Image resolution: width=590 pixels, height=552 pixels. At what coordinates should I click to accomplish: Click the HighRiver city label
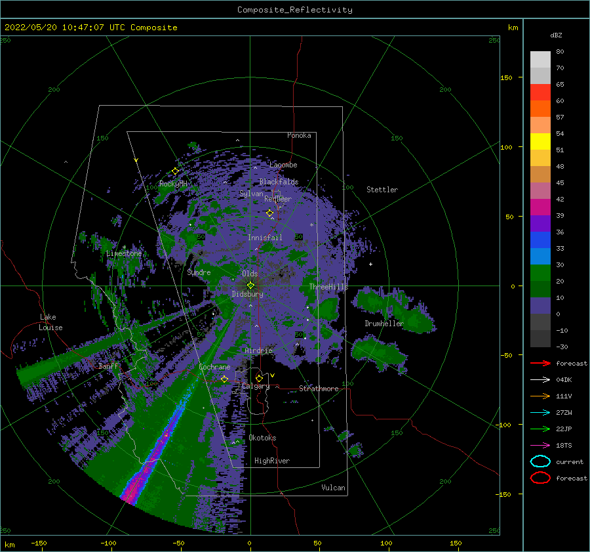coord(272,461)
